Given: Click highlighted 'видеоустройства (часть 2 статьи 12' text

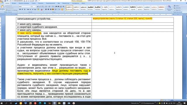Looking at the screenshot, I should tap(110, 19).
